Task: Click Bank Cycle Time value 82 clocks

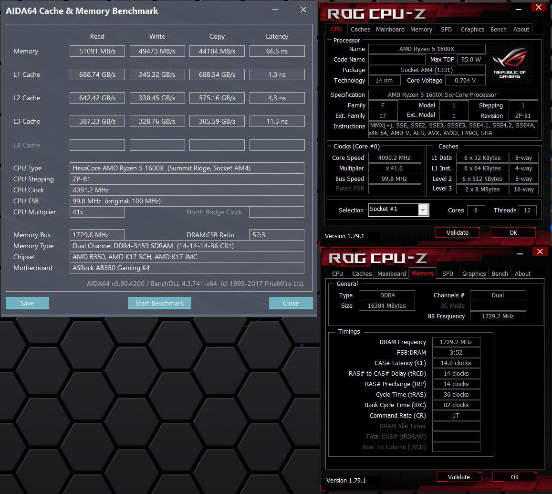Action: coord(456,405)
